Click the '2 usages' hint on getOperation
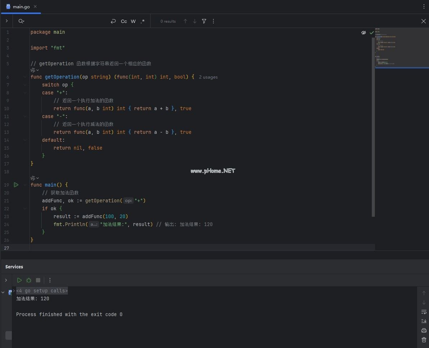This screenshot has width=429, height=348. click(208, 77)
